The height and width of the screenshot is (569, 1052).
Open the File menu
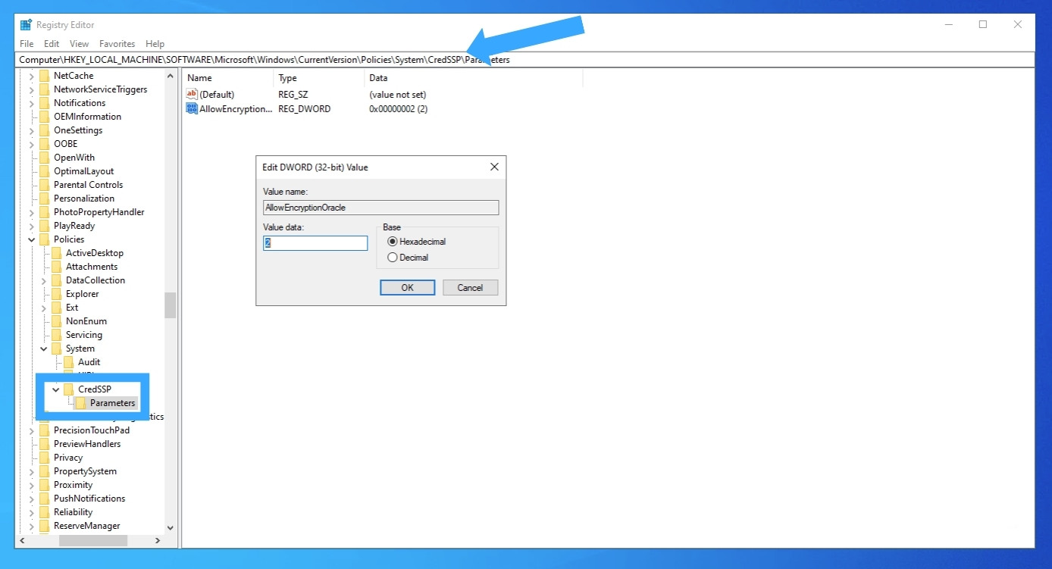click(x=27, y=44)
